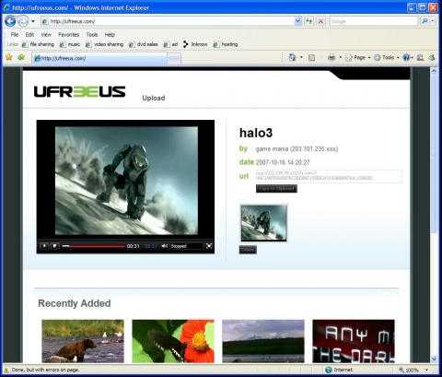Click the green Refresh page icon

click(x=308, y=21)
